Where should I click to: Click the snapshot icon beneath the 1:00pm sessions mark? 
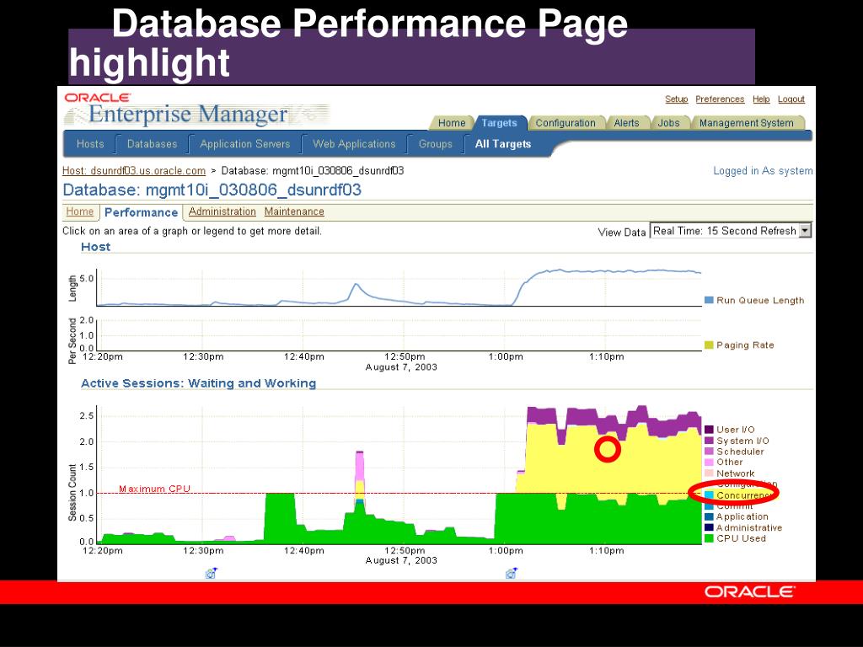(x=512, y=573)
